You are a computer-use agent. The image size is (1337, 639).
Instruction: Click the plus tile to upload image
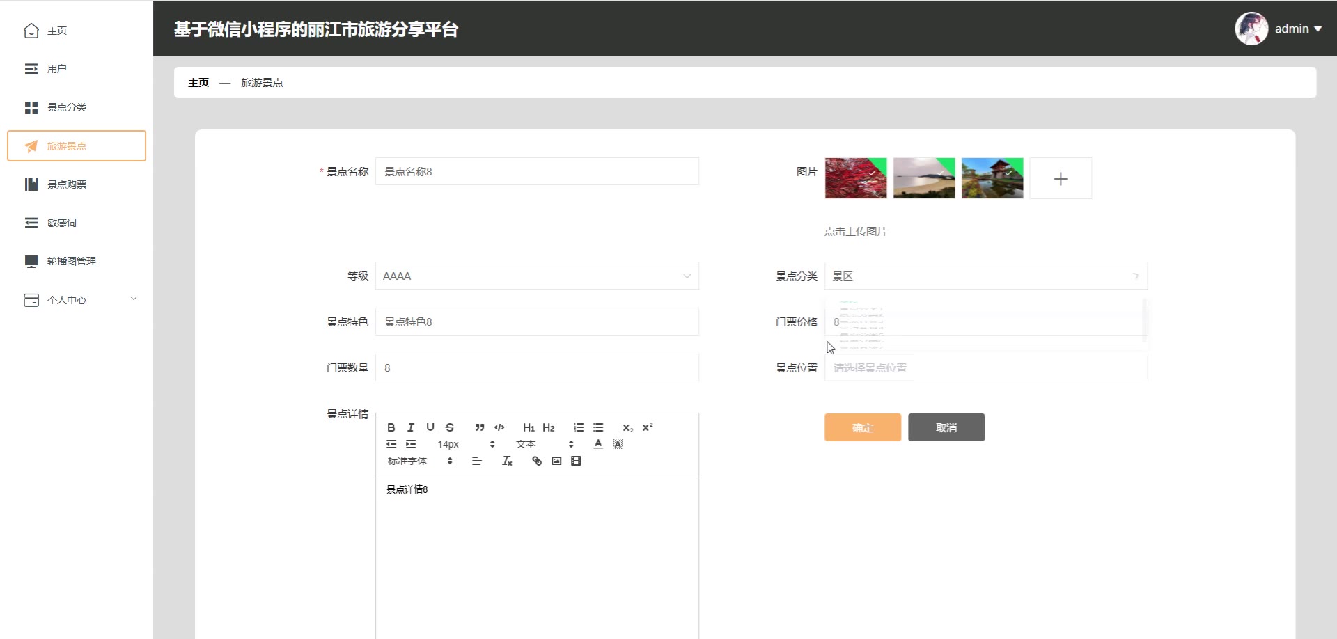tap(1061, 179)
